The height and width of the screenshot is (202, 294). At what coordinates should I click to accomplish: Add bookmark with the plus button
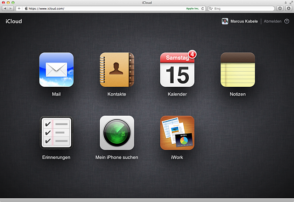[19, 8]
